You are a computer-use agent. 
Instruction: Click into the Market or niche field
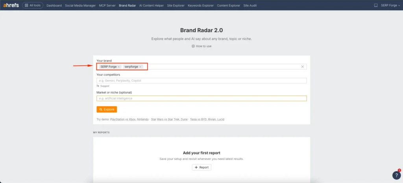tap(201, 98)
